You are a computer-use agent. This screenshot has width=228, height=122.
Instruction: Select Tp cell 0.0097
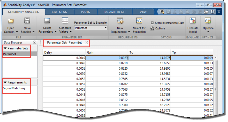click(192, 74)
